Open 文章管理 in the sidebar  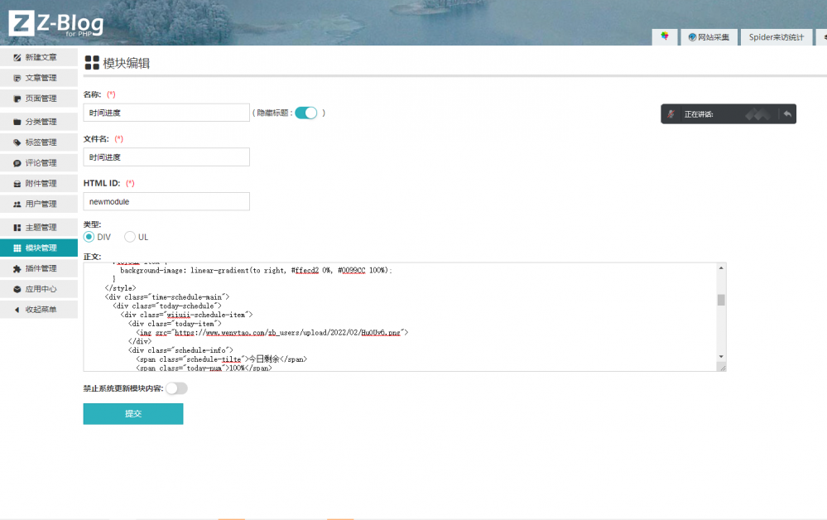(x=40, y=78)
